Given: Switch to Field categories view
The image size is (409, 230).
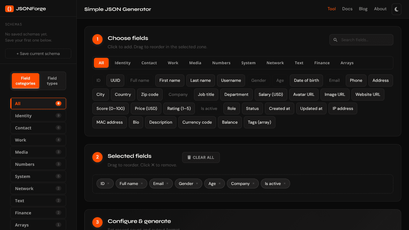Looking at the screenshot, I should 26,81.
